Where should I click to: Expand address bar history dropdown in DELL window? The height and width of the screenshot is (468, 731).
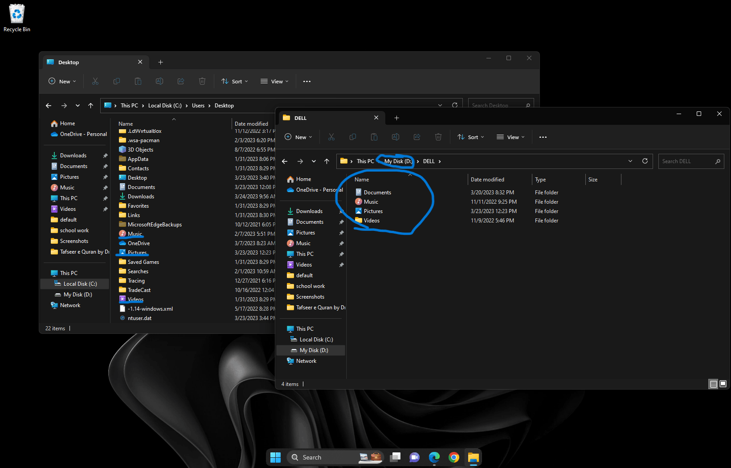click(630, 161)
